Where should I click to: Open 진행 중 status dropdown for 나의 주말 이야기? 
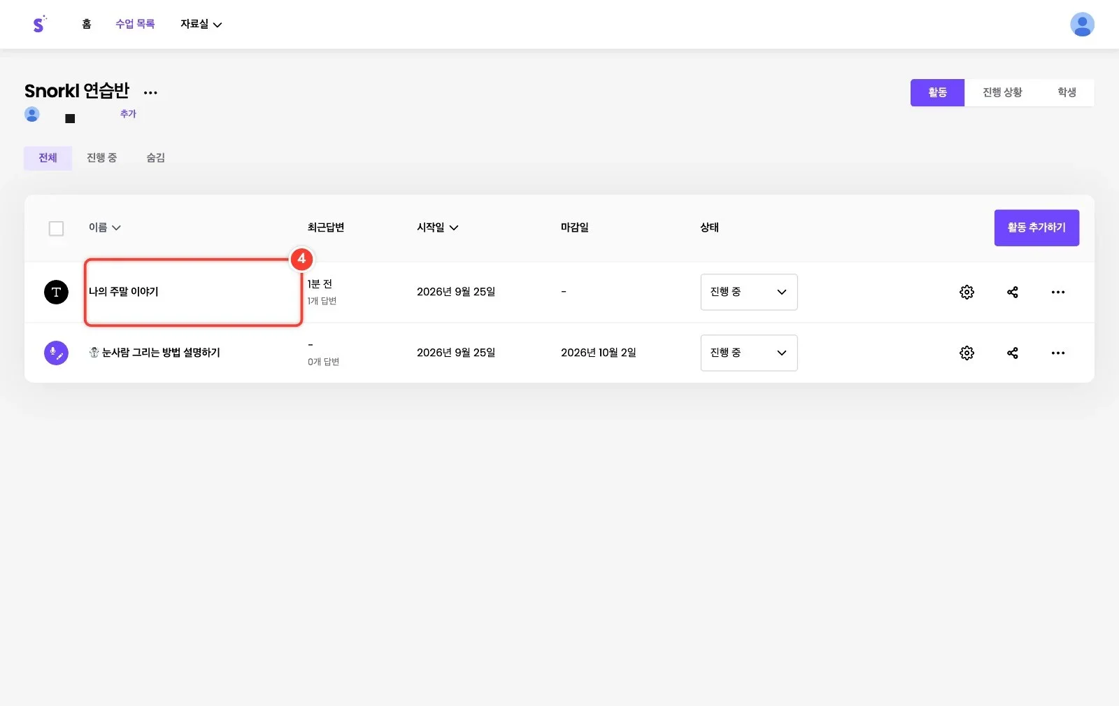749,292
